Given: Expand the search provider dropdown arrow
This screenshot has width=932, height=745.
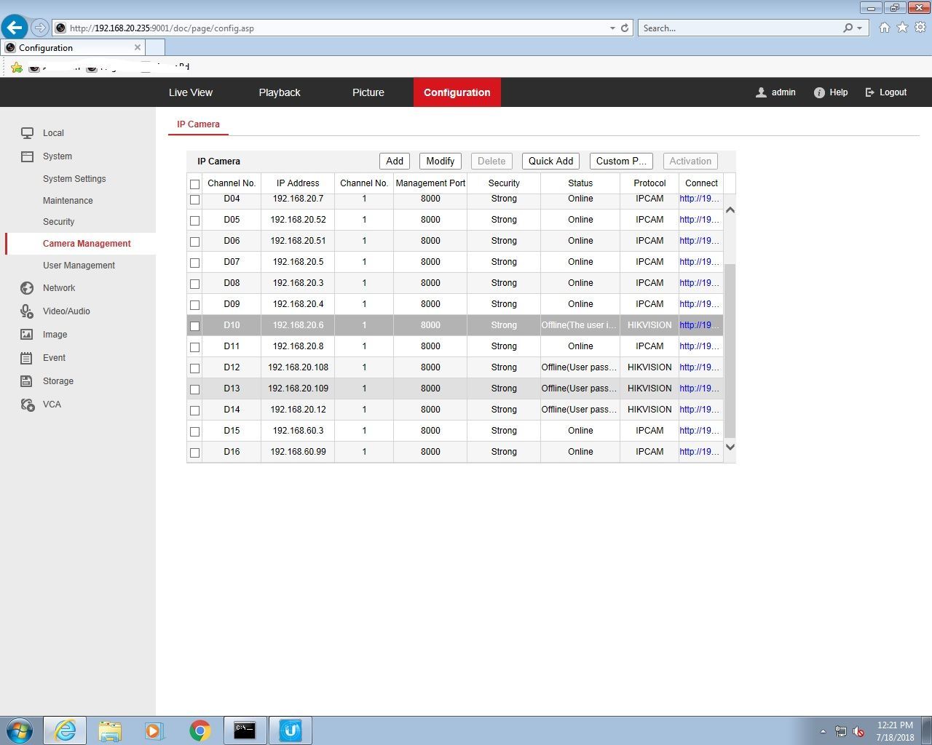Looking at the screenshot, I should pyautogui.click(x=859, y=28).
